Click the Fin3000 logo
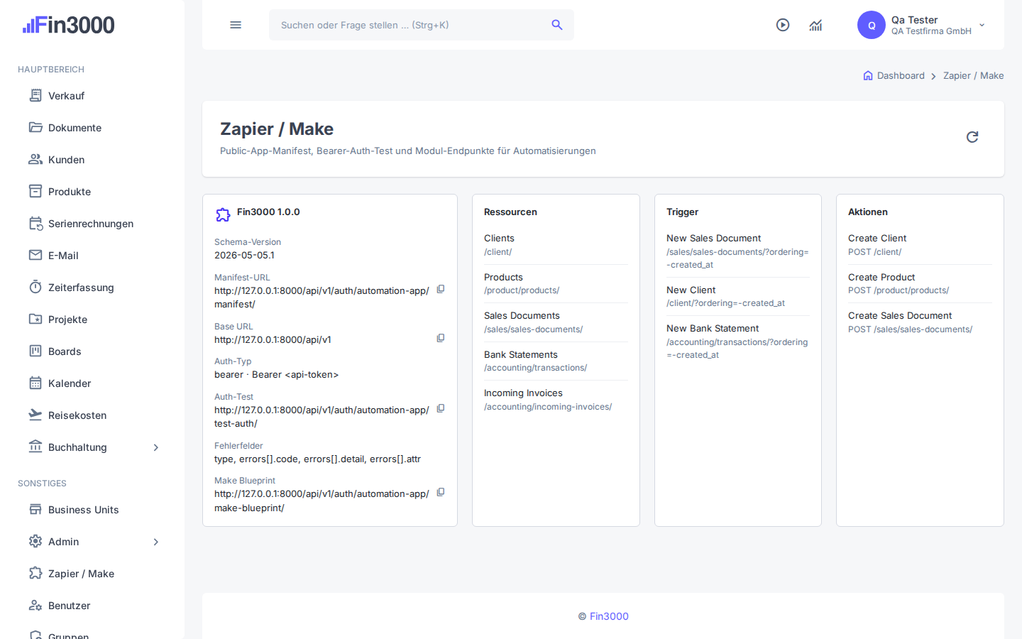This screenshot has width=1022, height=639. [68, 25]
